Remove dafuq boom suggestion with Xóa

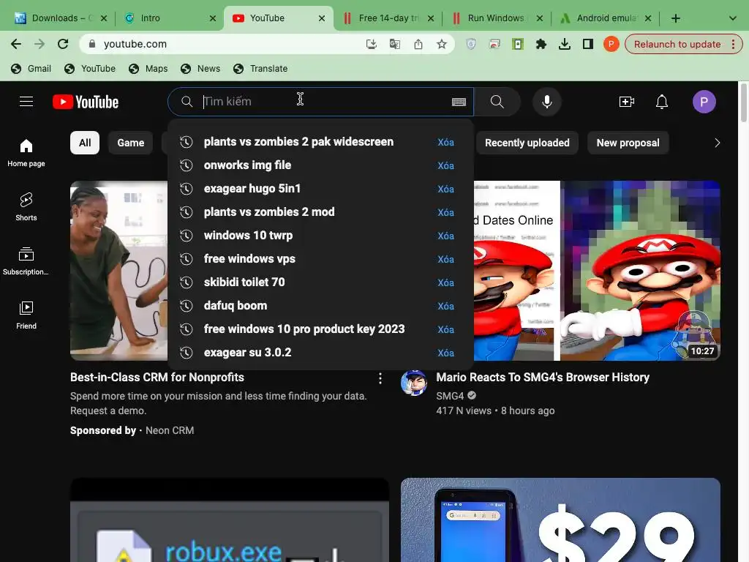point(445,306)
